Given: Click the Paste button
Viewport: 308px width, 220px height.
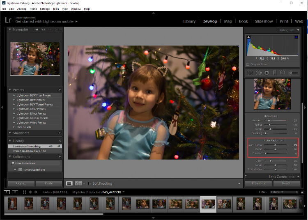Looking at the screenshot, I should coord(49,183).
